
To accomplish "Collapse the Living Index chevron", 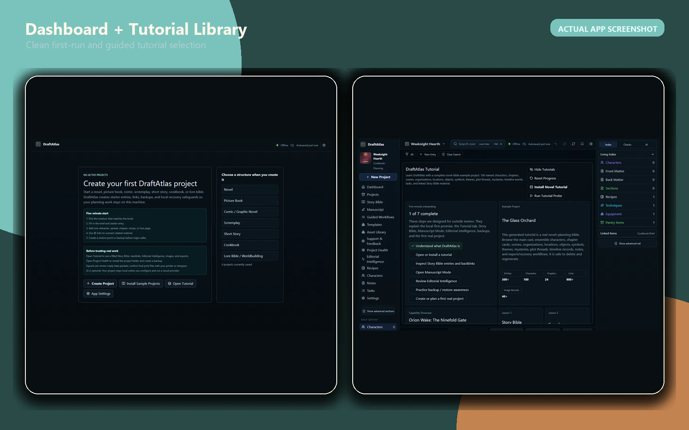I will click(652, 154).
